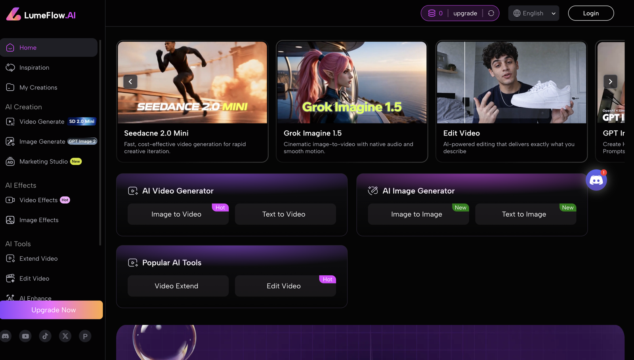Click the refresh credits icon

pyautogui.click(x=491, y=13)
